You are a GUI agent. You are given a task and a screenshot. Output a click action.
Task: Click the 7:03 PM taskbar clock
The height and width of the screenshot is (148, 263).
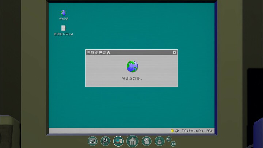coord(197,131)
